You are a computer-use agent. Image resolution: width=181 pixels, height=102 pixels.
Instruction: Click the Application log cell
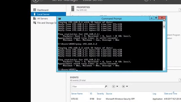pyautogui.click(x=158, y=99)
